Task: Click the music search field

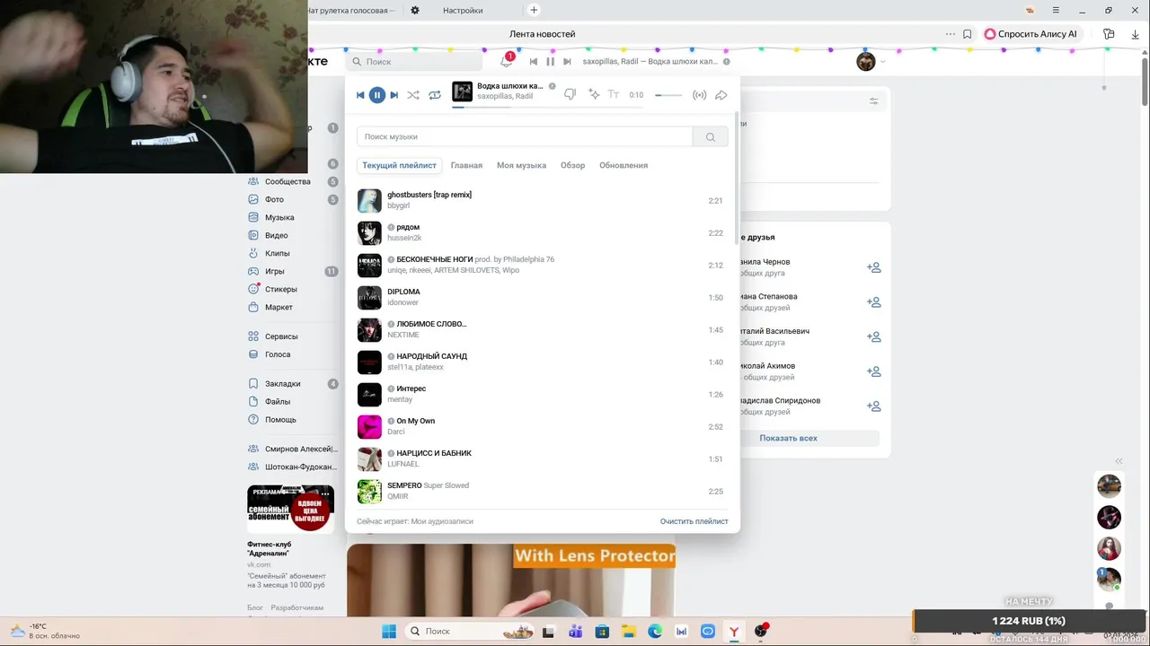Action: tap(525, 136)
